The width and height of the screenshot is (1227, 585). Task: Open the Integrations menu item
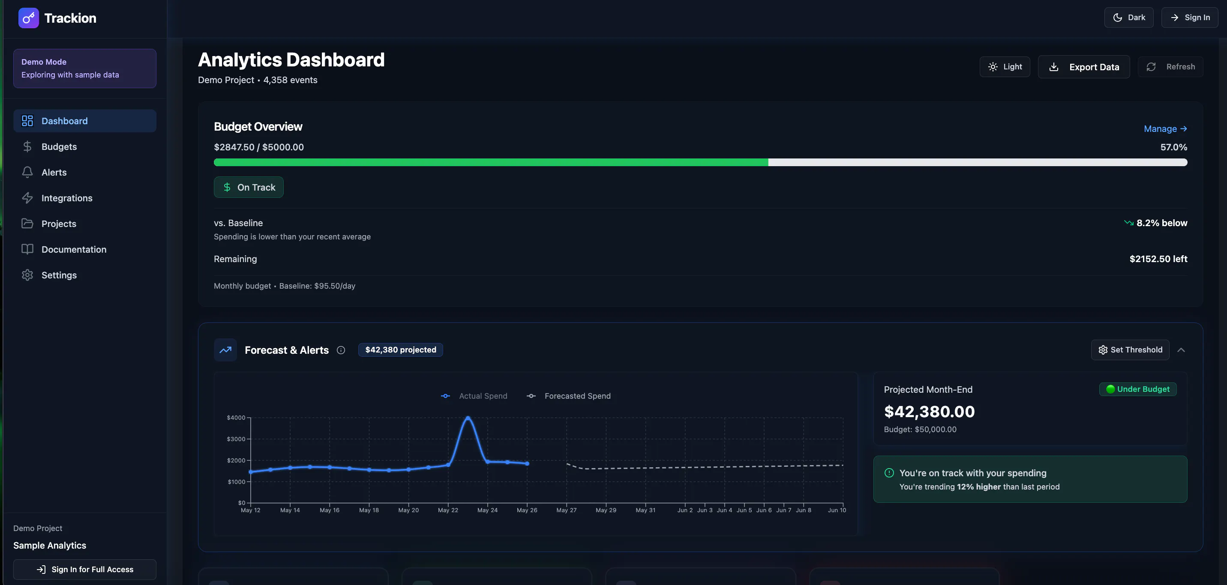85,198
